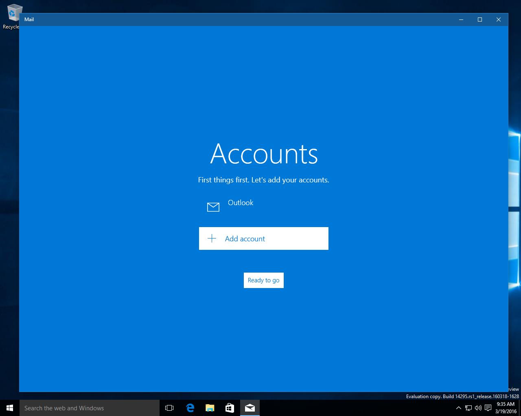Click the taskbar clock showing 9:35 AM
The image size is (521, 416).
tap(506, 408)
